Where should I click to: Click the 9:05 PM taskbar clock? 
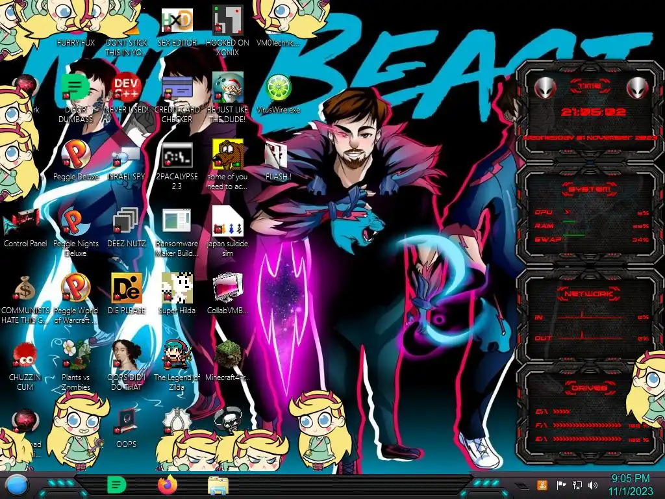click(630, 485)
